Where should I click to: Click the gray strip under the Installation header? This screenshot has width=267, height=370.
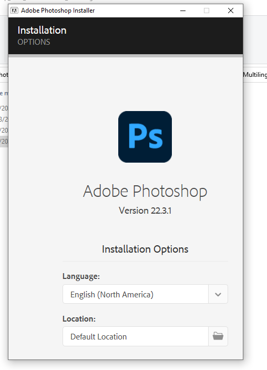126,56
